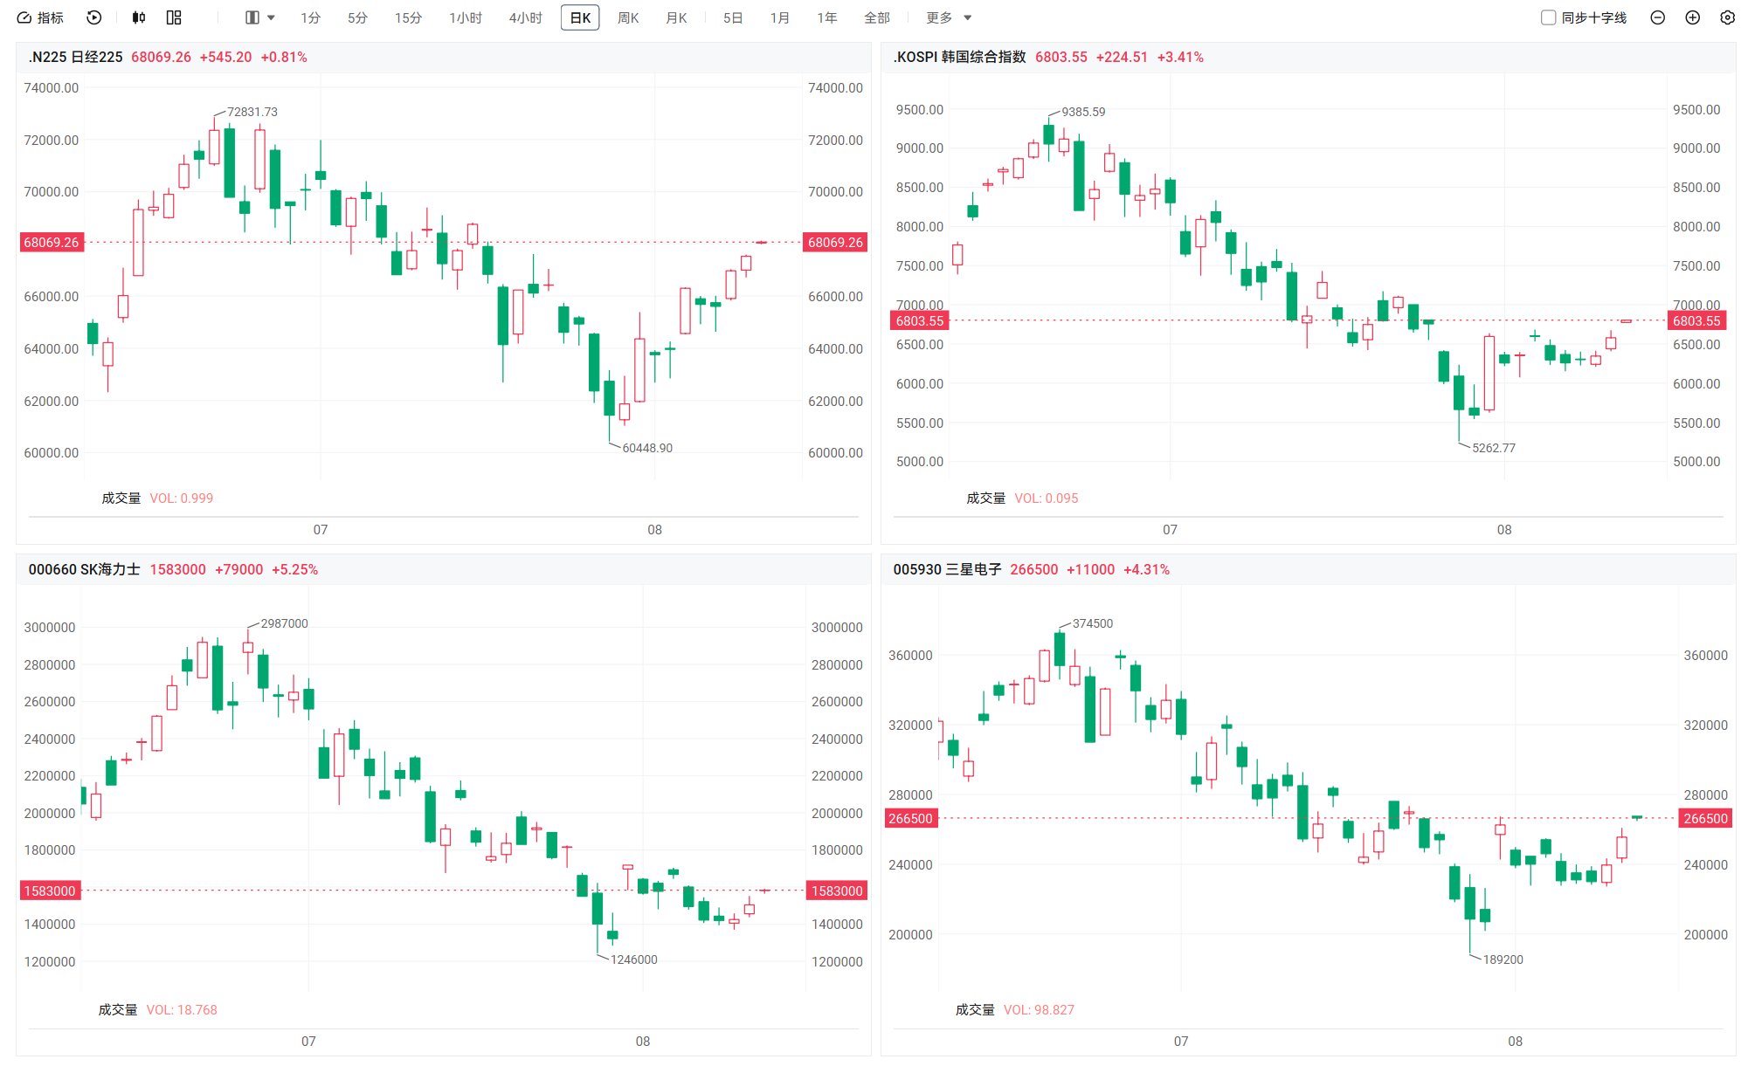Switch to the 周K interval
The width and height of the screenshot is (1741, 1066).
point(628,17)
